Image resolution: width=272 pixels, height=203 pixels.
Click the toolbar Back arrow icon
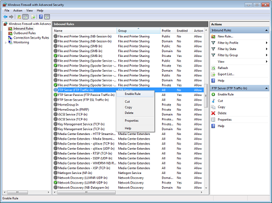coord(5,17)
